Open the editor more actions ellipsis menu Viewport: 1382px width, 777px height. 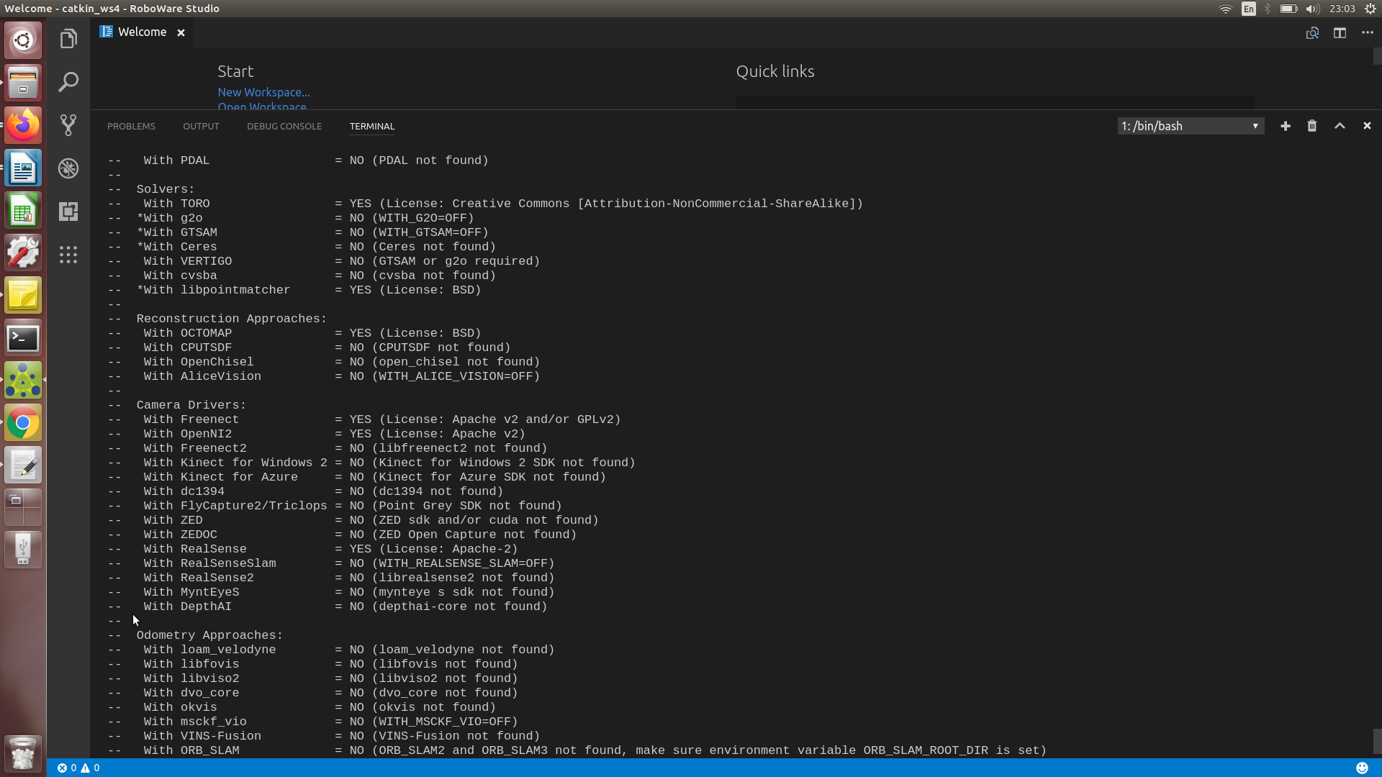[1368, 33]
